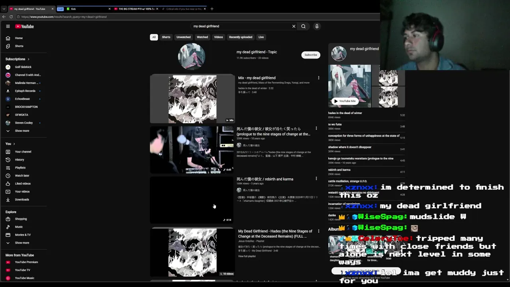The image size is (510, 287).
Task: Play 'rebirth and karma' track in panel
Action: (x=367, y=172)
